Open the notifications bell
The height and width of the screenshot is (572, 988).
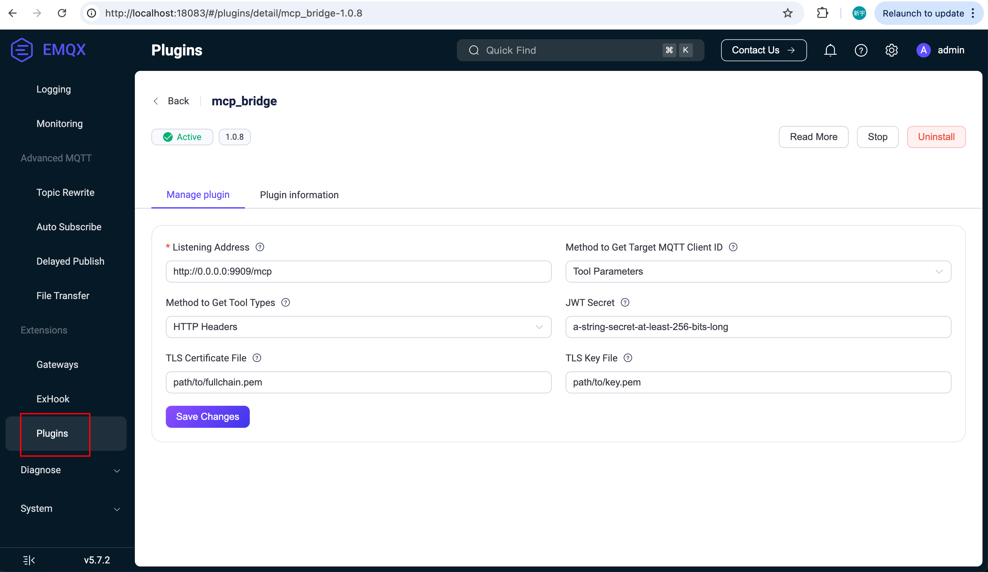830,50
